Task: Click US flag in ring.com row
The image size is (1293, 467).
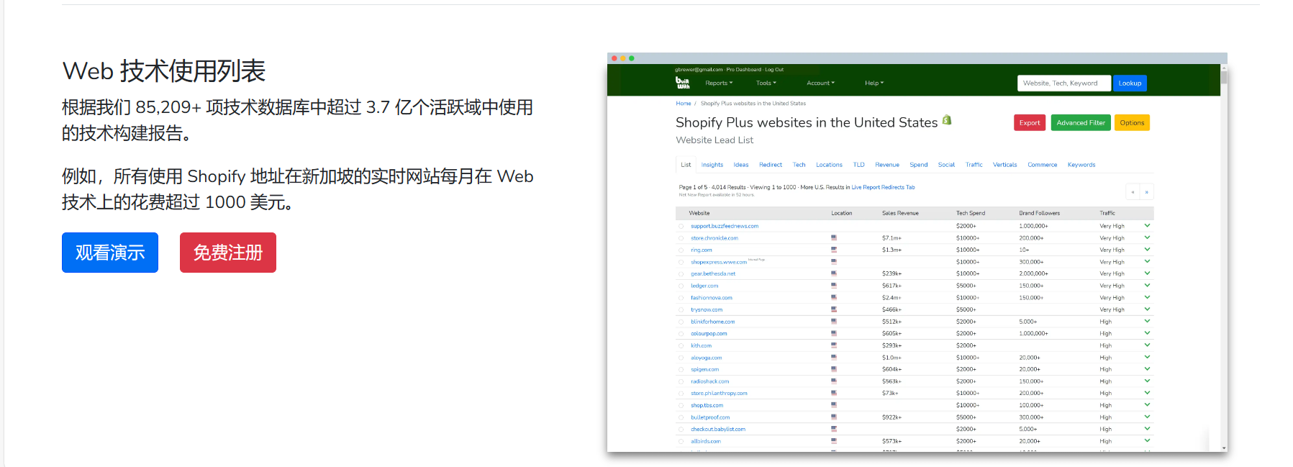Action: pyautogui.click(x=834, y=250)
